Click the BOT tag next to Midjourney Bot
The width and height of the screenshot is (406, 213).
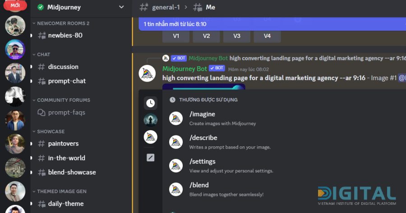[217, 68]
